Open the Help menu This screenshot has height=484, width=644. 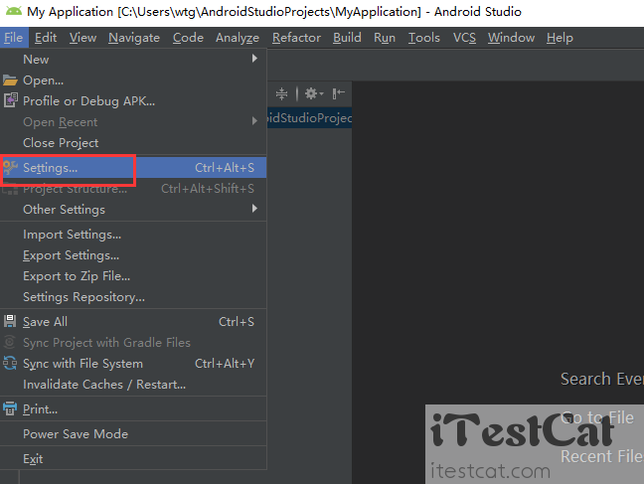coord(560,38)
